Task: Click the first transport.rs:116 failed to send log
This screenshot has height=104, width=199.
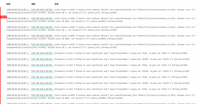Action: point(121,53)
